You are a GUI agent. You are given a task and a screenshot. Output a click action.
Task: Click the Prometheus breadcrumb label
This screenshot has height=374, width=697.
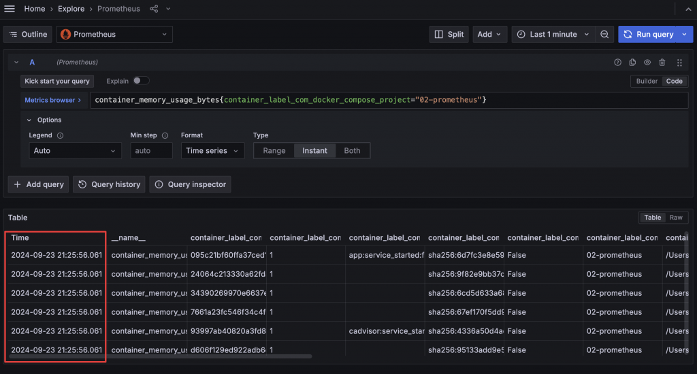[x=118, y=9]
